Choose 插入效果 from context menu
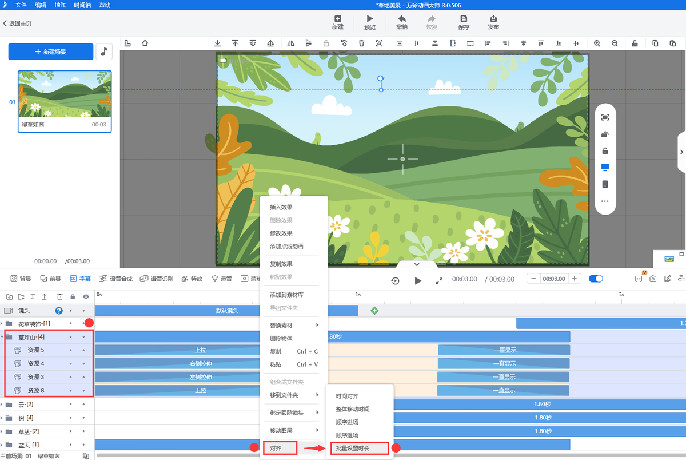The height and width of the screenshot is (460, 686). (281, 207)
